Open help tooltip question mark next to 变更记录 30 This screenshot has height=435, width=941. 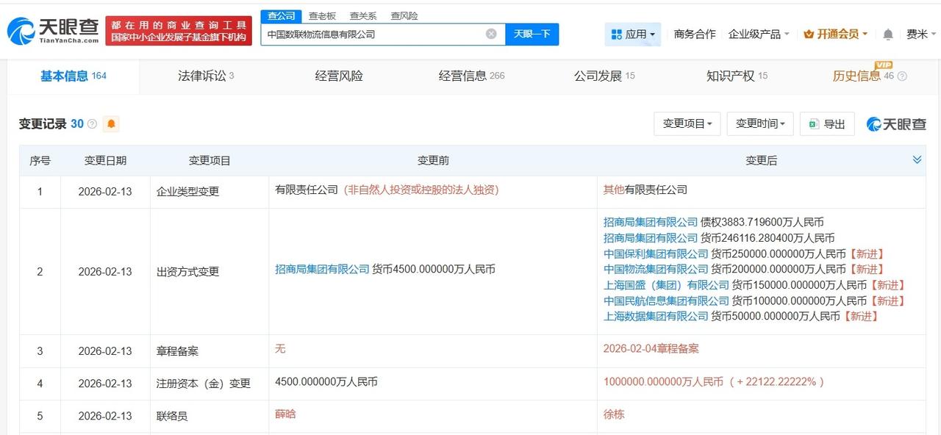(92, 123)
